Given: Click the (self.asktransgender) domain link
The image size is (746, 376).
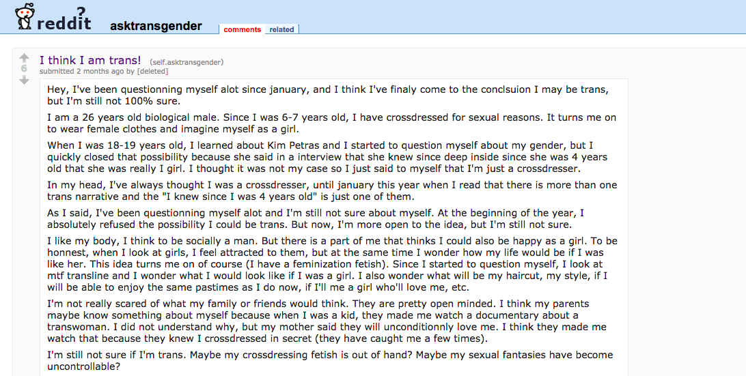Looking at the screenshot, I should 186,62.
